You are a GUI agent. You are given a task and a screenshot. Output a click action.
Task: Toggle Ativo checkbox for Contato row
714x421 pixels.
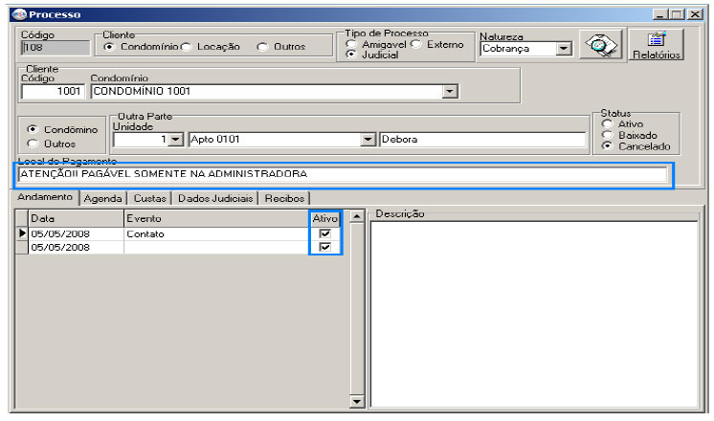pyautogui.click(x=325, y=233)
